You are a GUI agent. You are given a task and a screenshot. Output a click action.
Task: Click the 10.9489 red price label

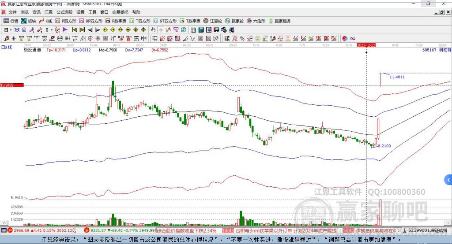[x=12, y=85]
